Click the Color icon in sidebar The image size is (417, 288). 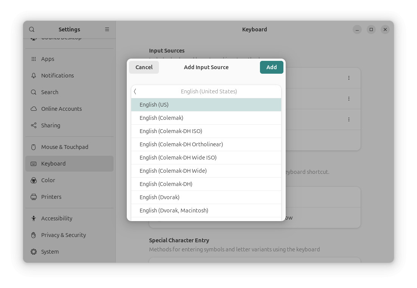coord(34,180)
